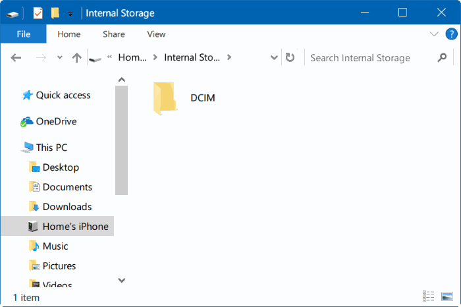Screen dimensions: 461x307
Task: Select Quick access in navigation pane
Action: [x=63, y=96]
